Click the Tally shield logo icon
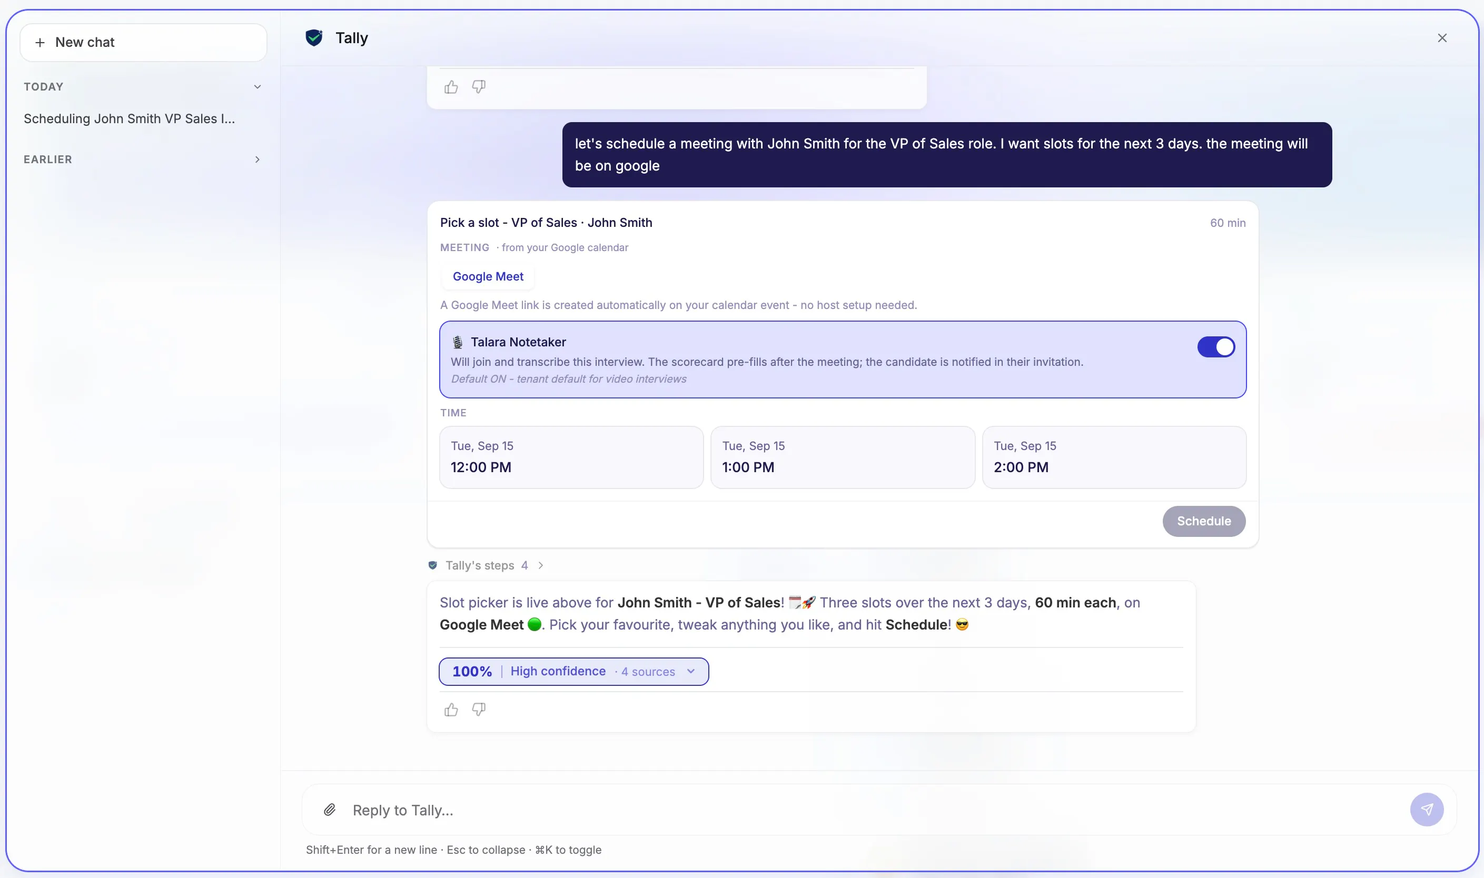Screen dimensions: 1484x878 pyautogui.click(x=314, y=38)
